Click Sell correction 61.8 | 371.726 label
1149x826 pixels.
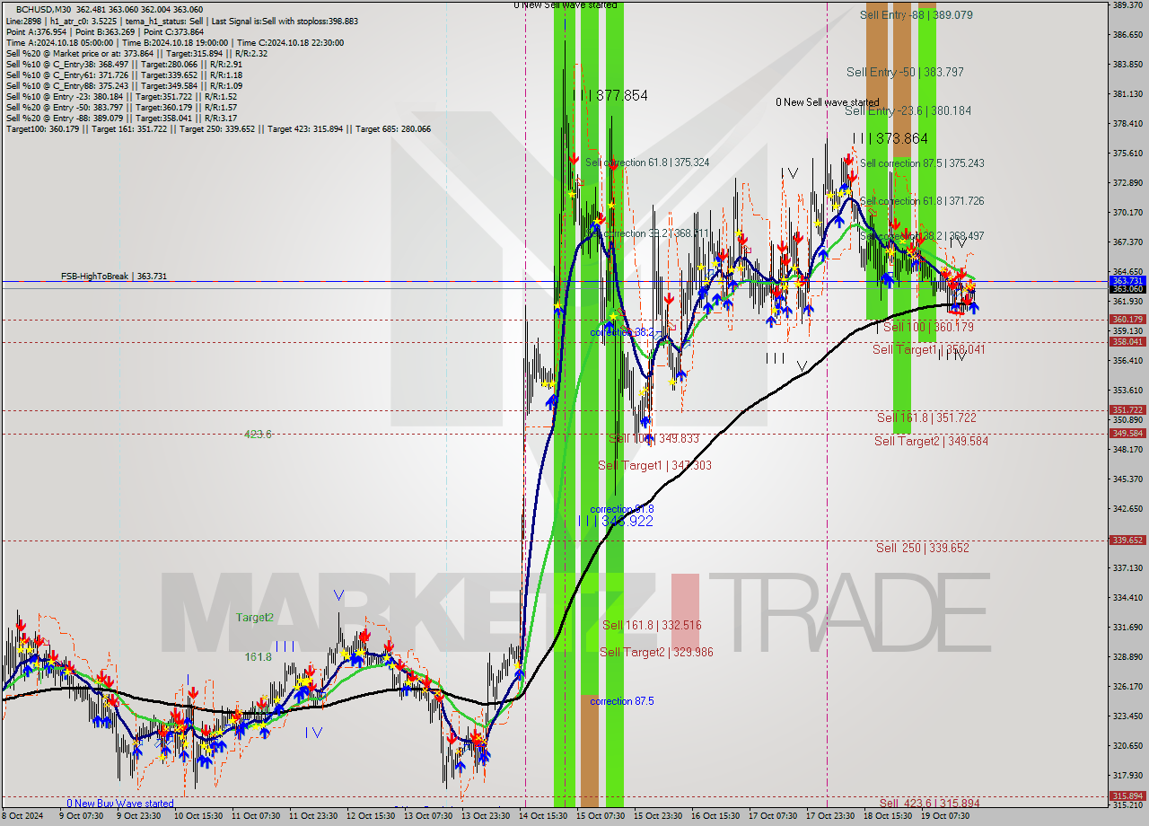922,201
